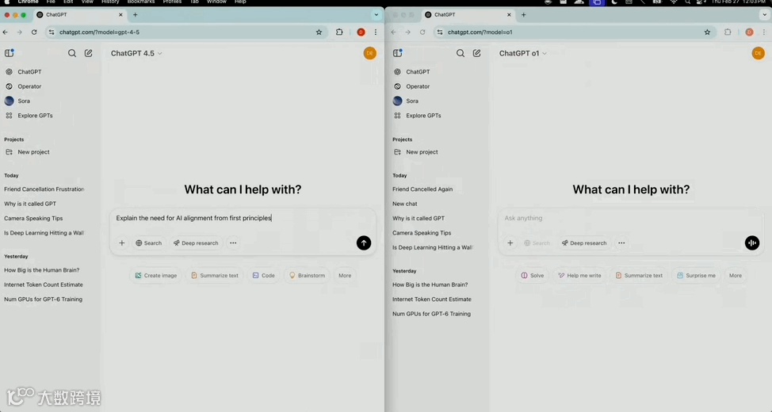Click Create image suggestion in left window
The width and height of the screenshot is (772, 412).
155,276
